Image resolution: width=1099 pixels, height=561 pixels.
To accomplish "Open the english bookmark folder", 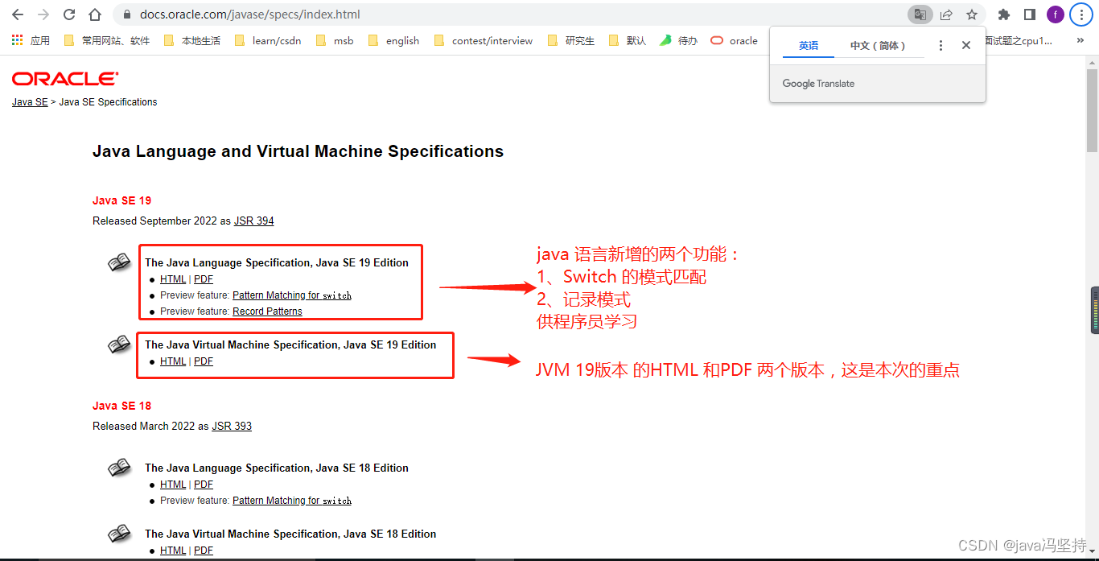I will tap(393, 40).
